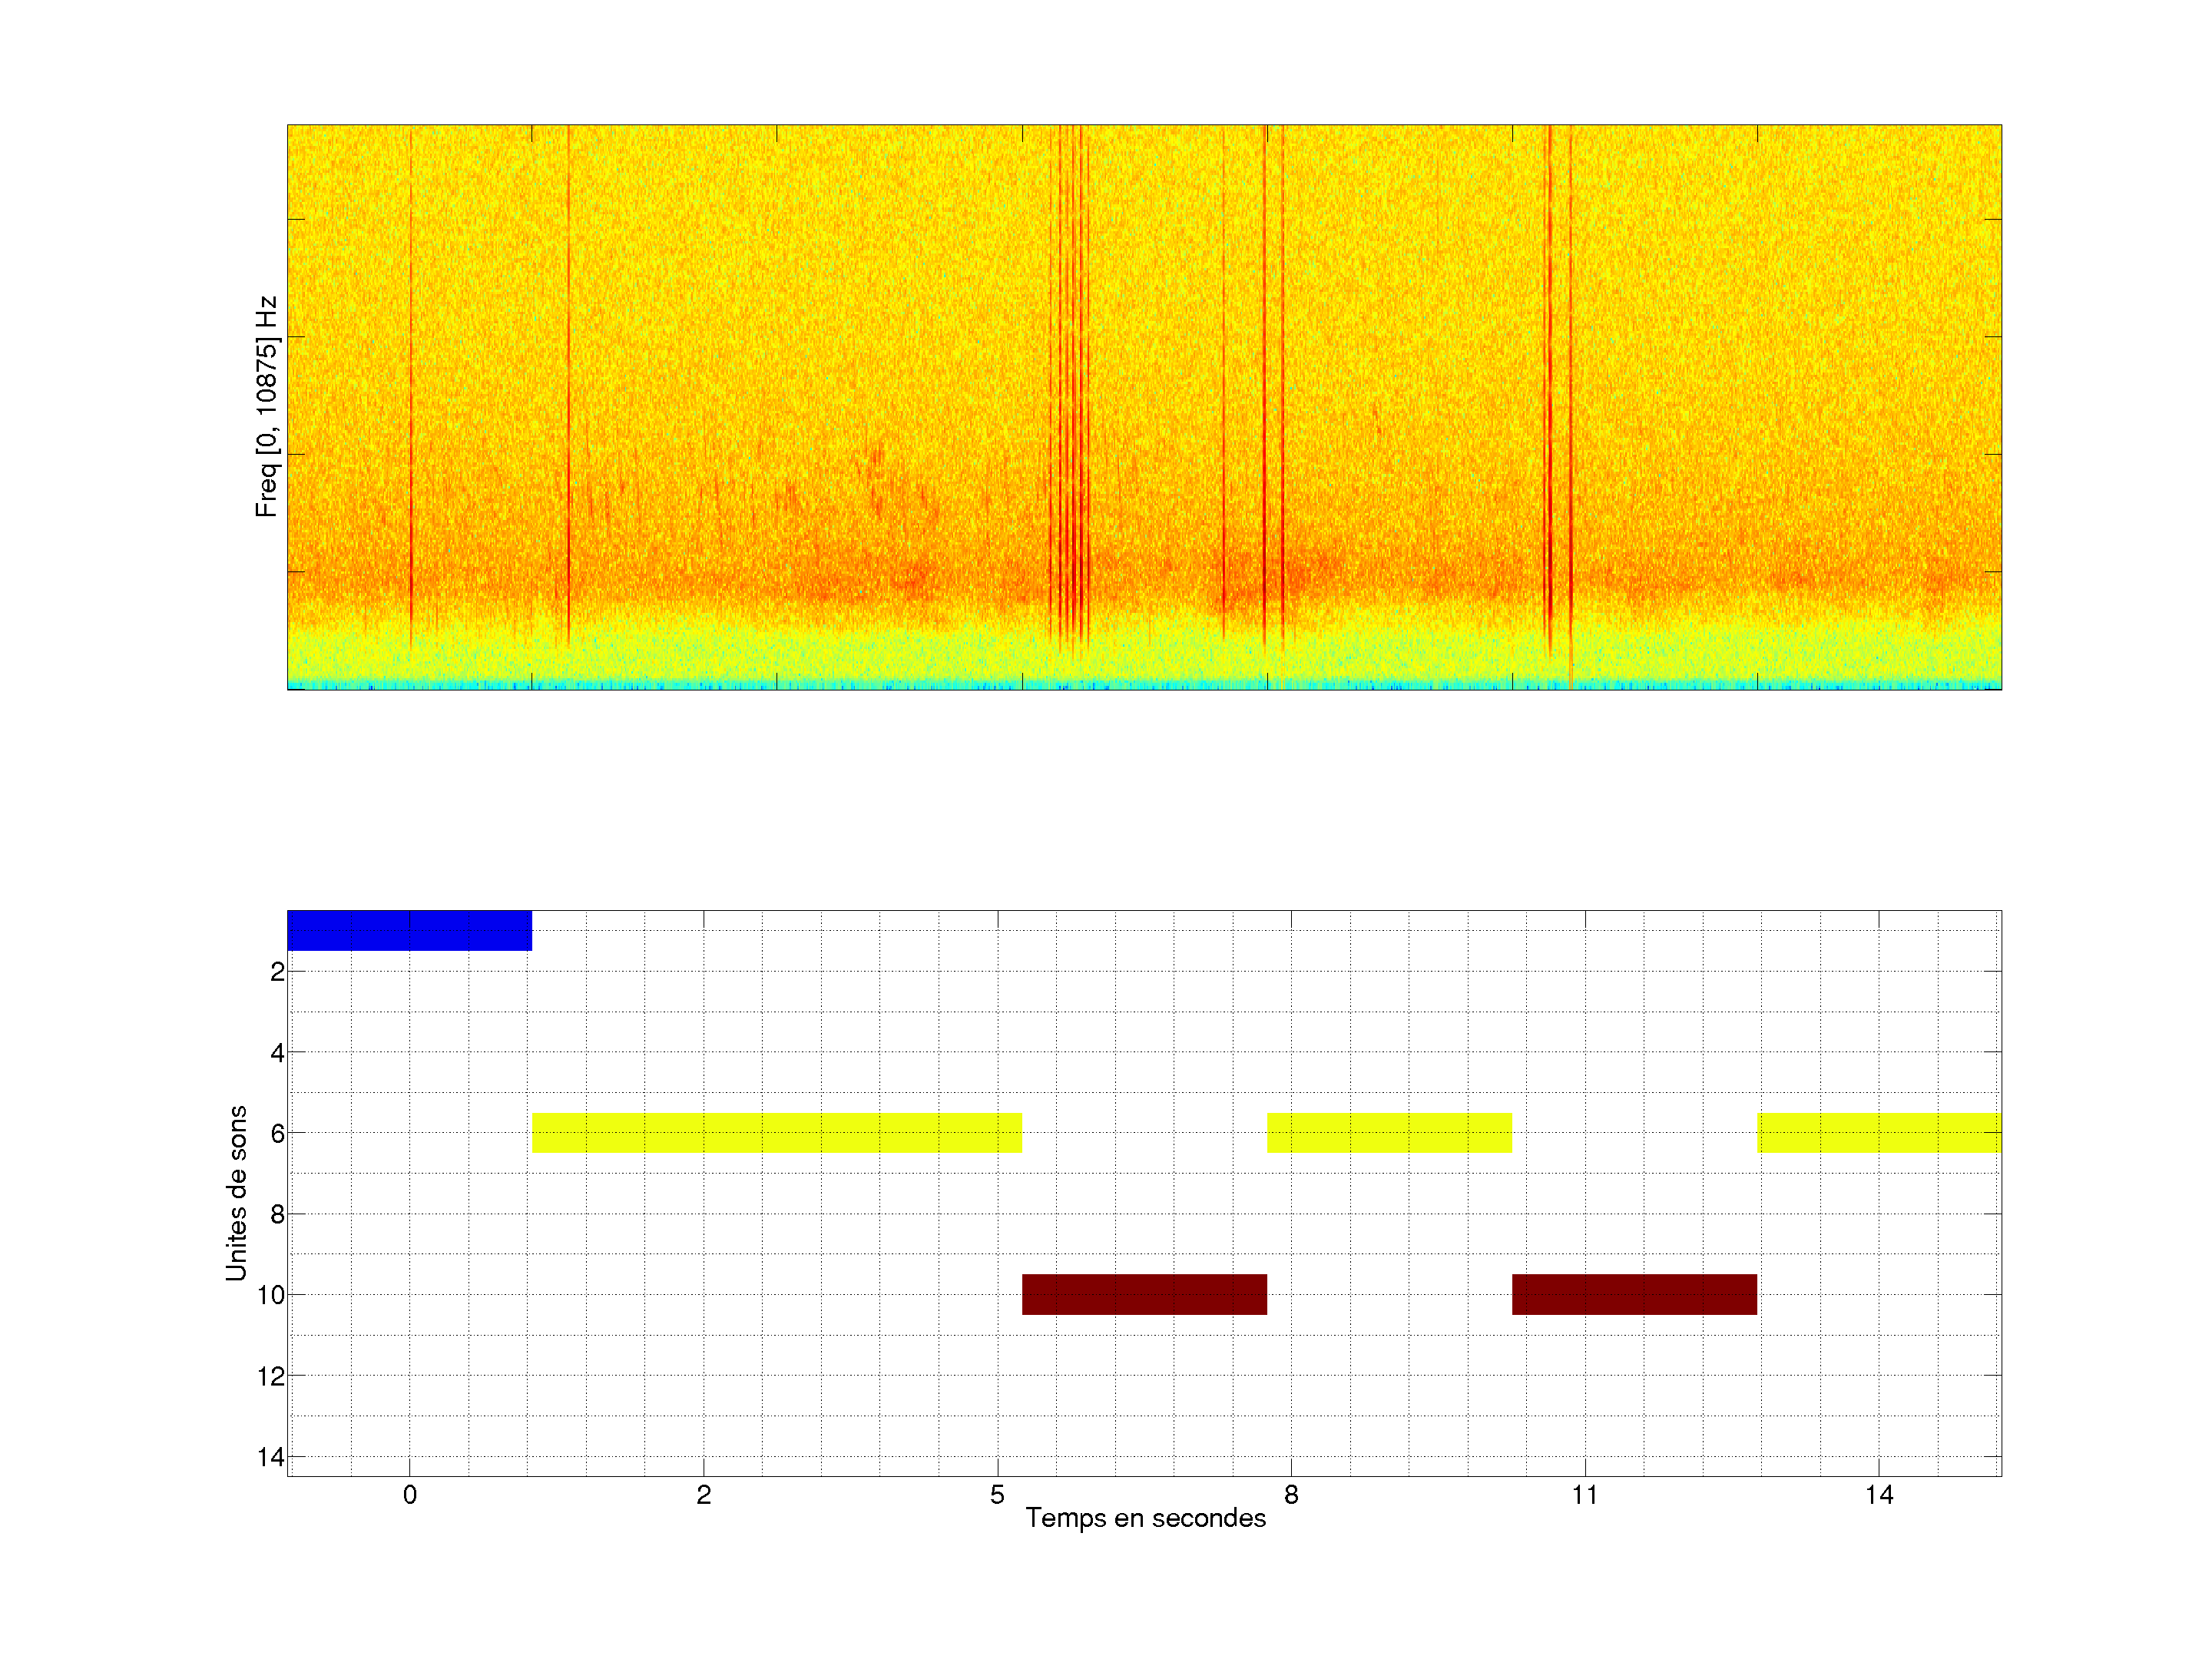Click the first dark red bar at unit 10

click(1144, 1294)
